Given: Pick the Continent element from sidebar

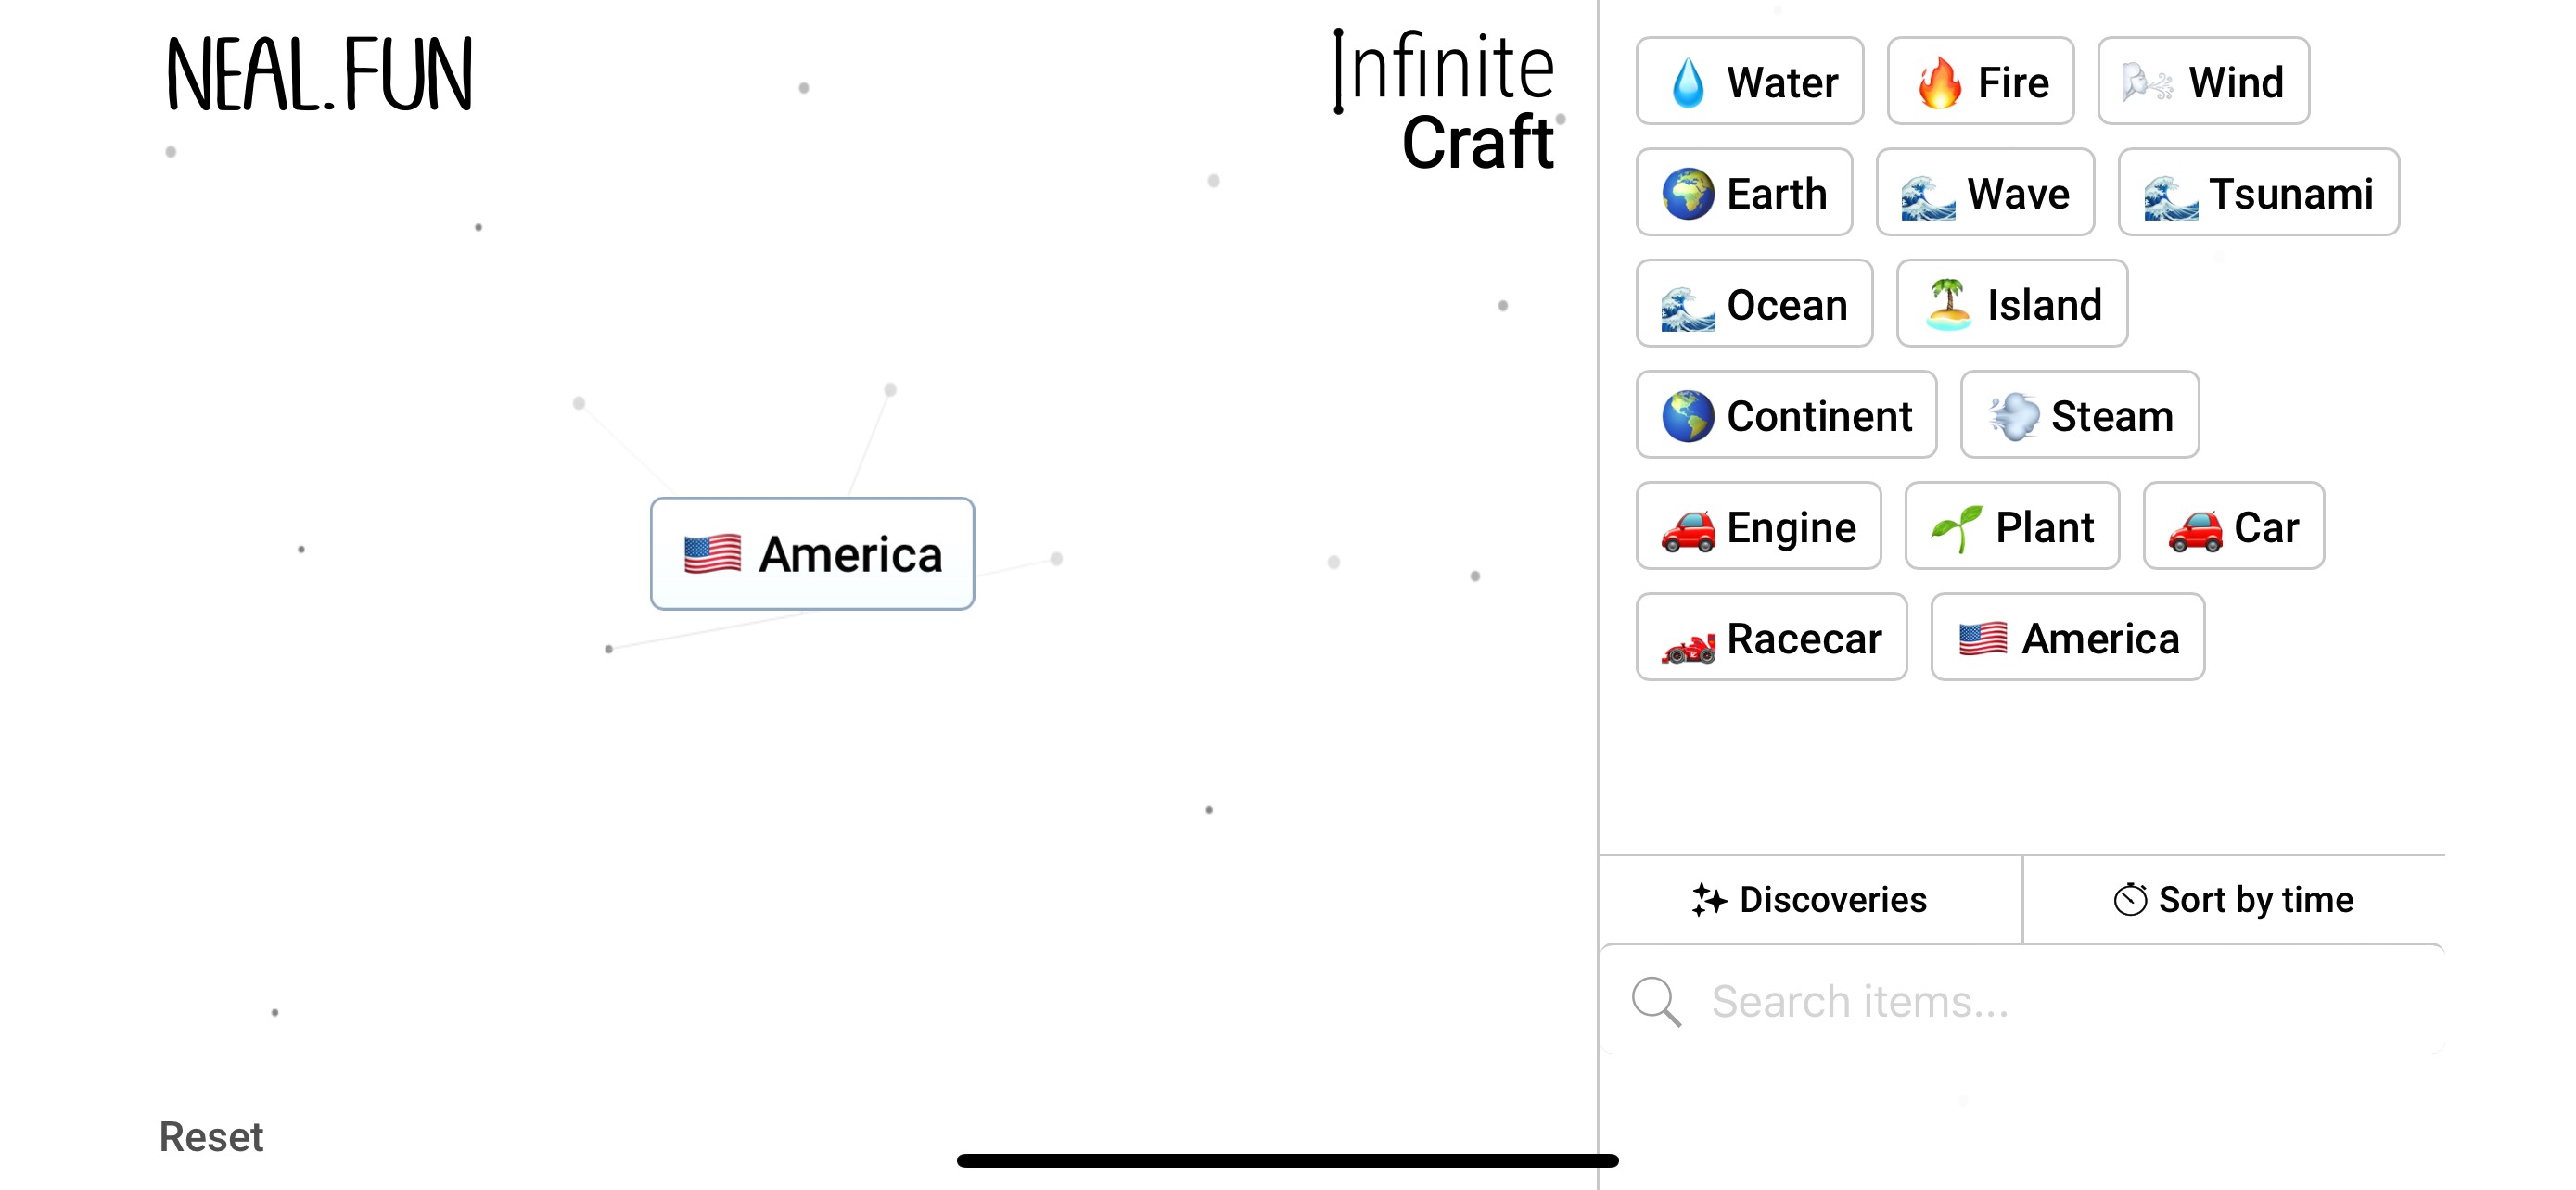Looking at the screenshot, I should (x=1786, y=415).
